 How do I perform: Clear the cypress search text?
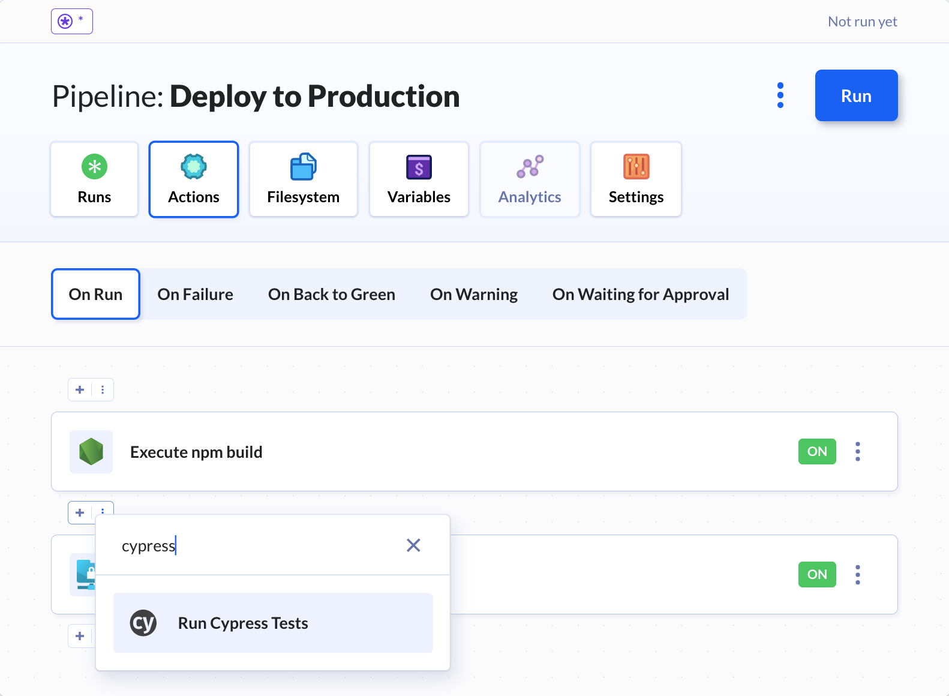point(413,545)
